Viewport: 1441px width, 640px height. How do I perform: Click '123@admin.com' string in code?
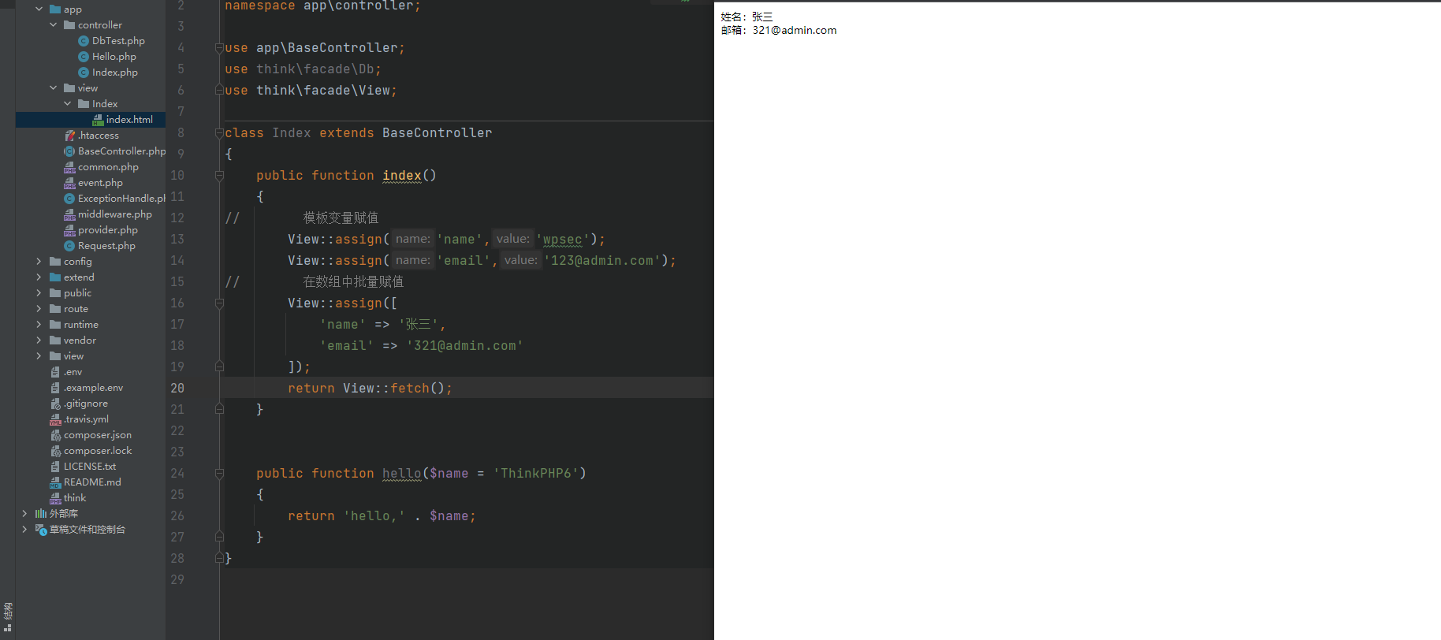tap(602, 261)
